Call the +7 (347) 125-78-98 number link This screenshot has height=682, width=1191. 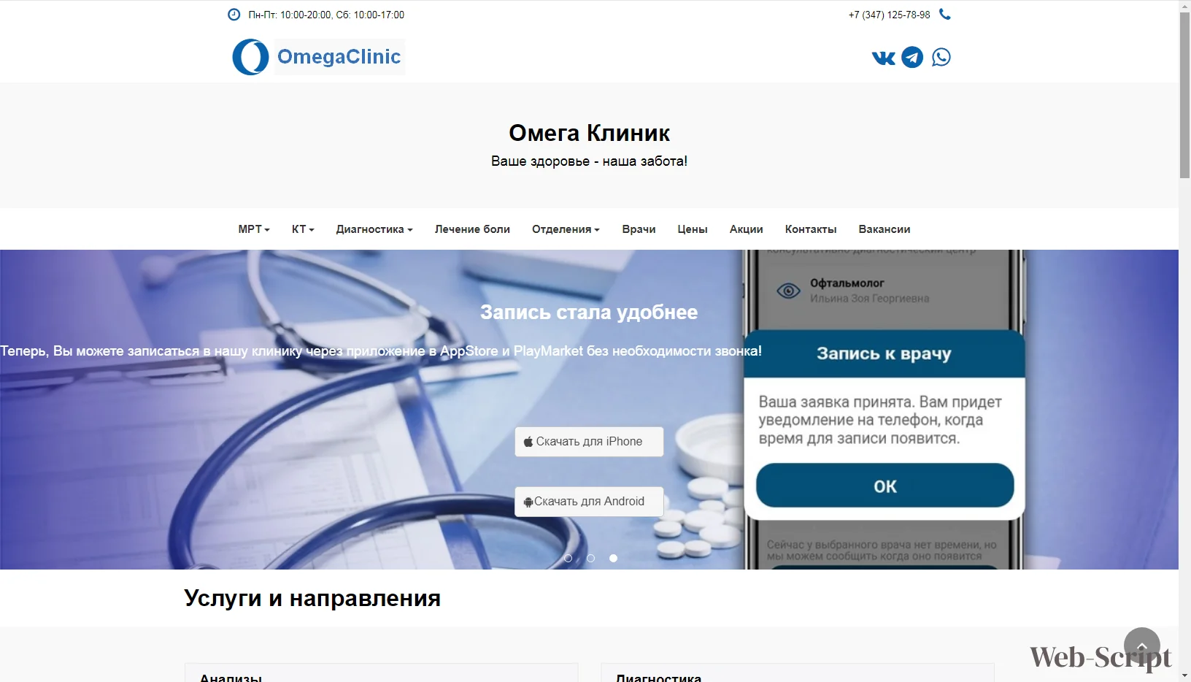[x=889, y=15]
